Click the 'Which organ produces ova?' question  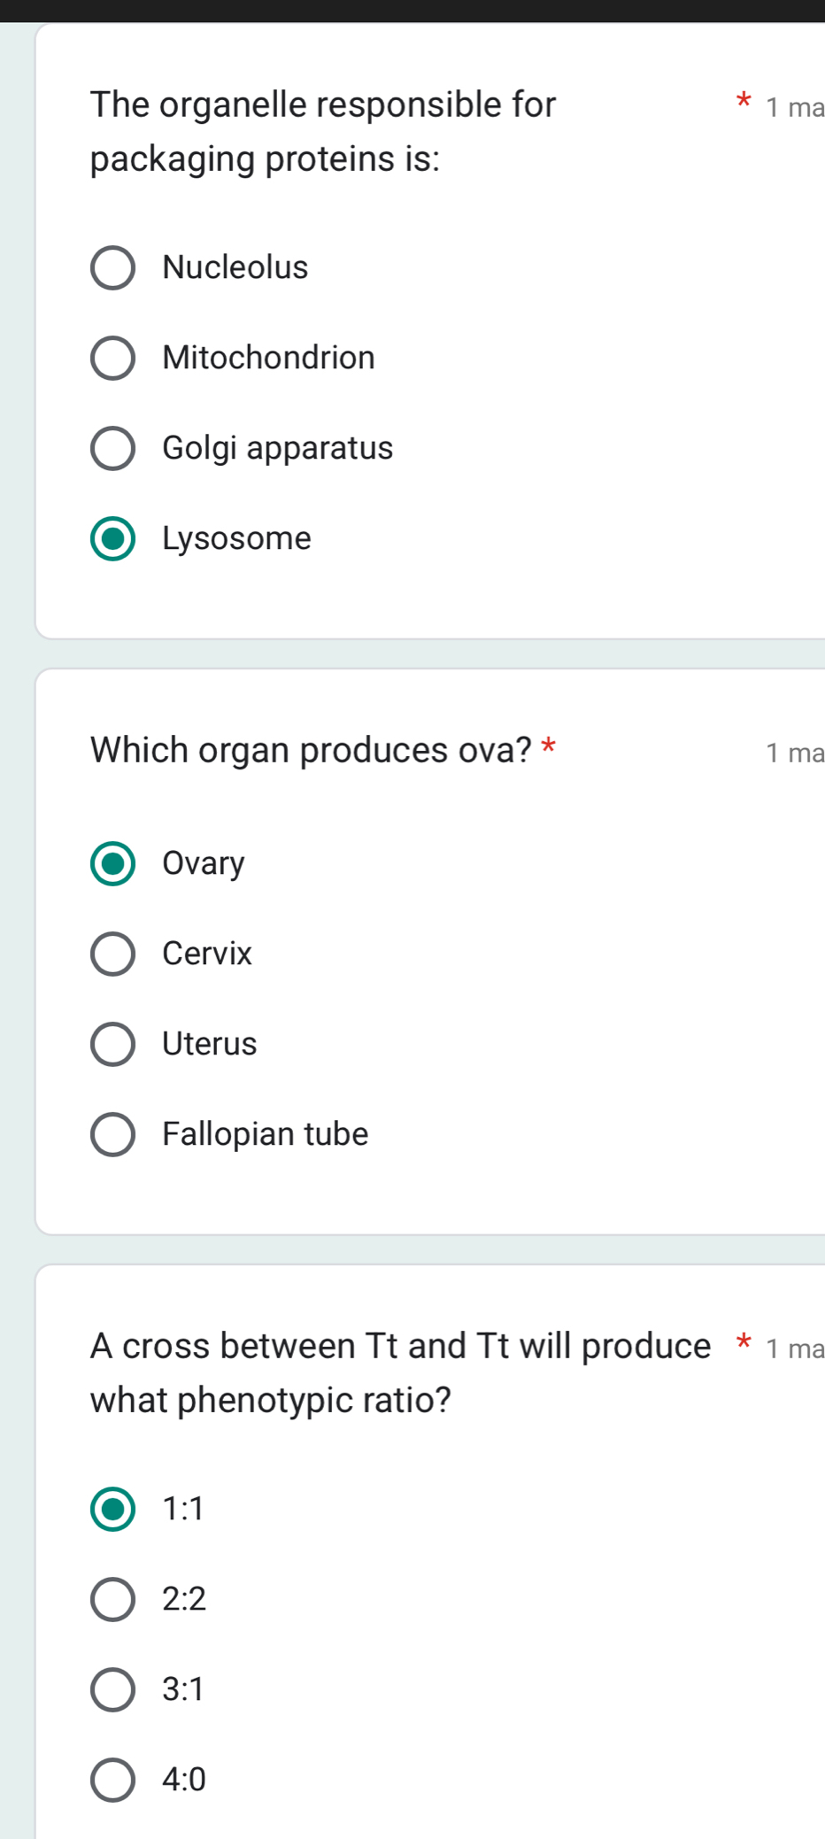(310, 750)
